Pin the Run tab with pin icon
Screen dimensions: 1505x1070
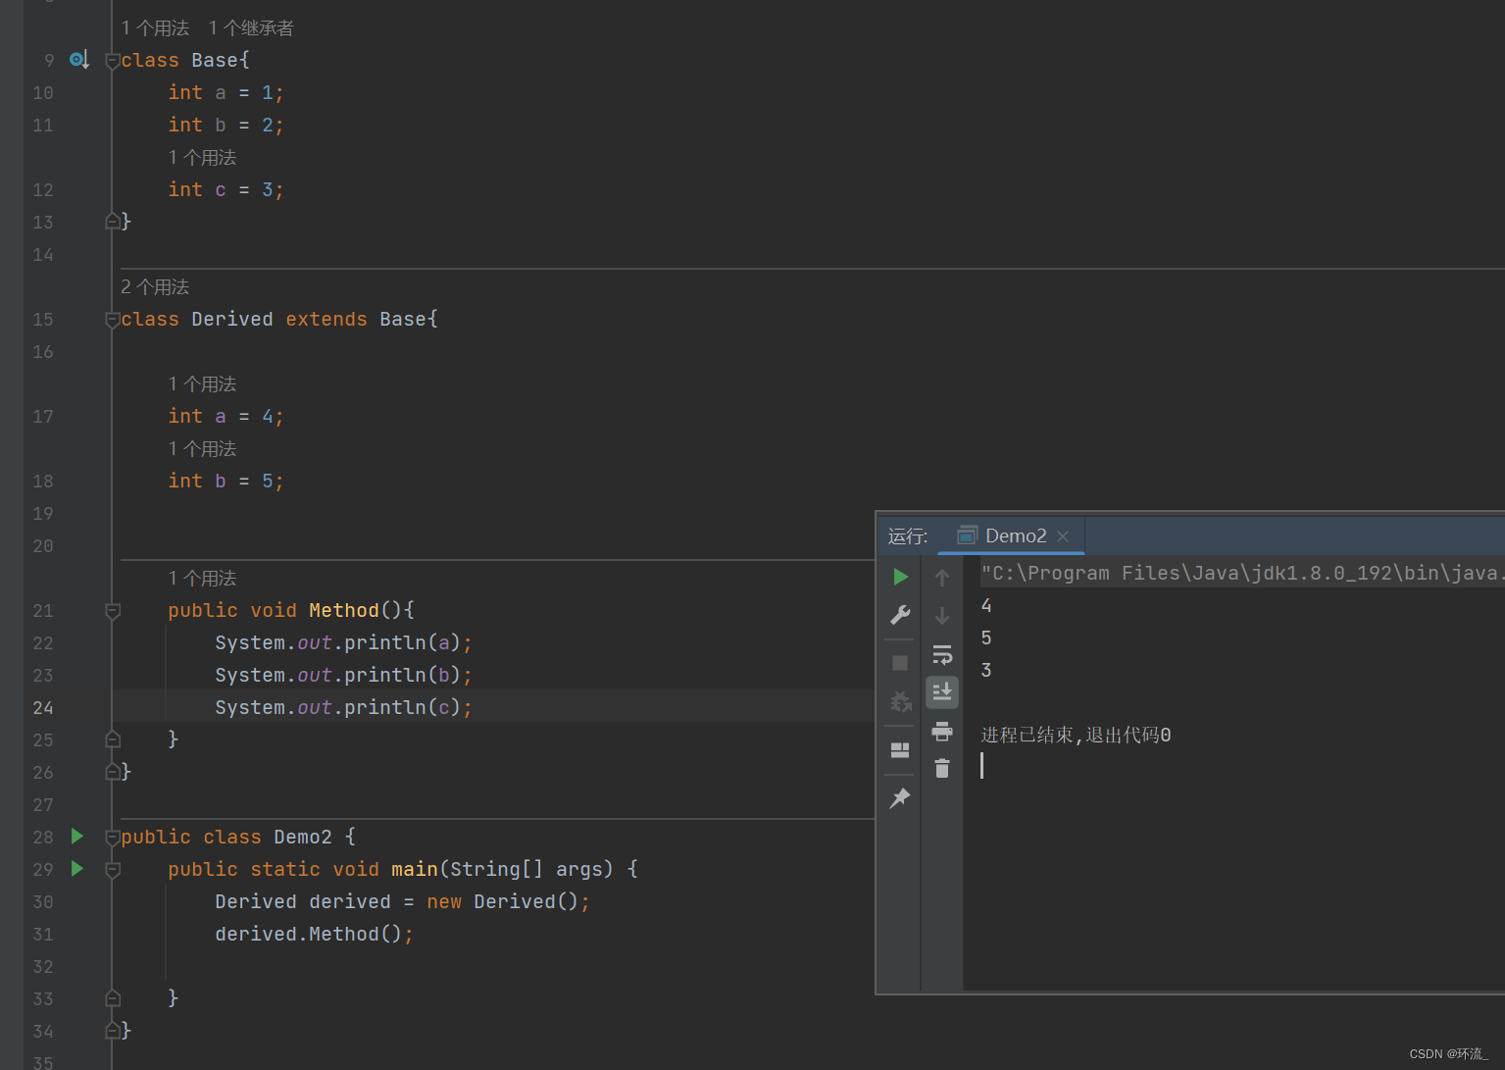coord(900,798)
